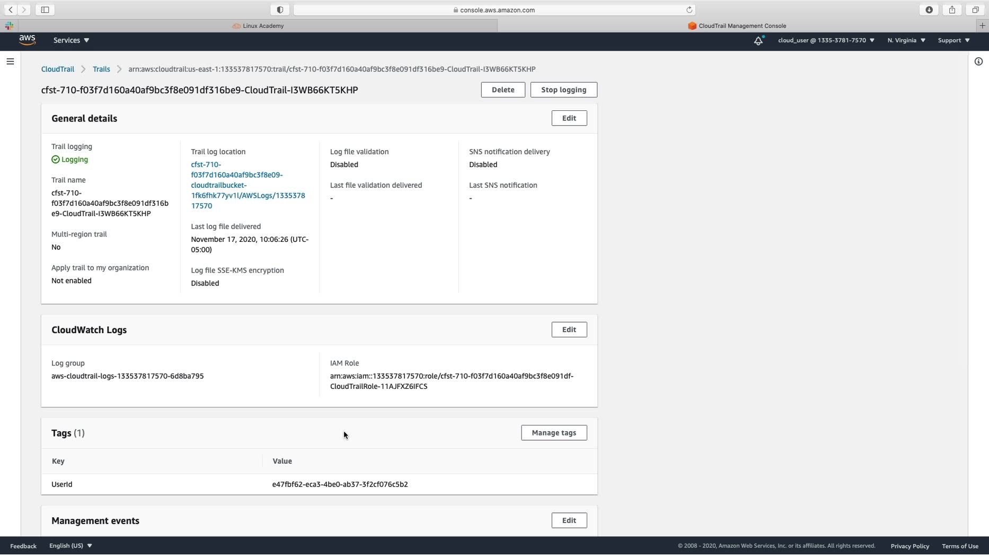Navigate to Trails breadcrumb

[101, 69]
